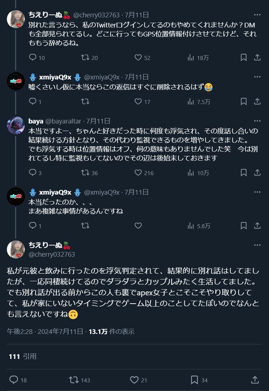
Task: Like xmiyaQ9x's second reply 本当だったのか
Action: 138,226
